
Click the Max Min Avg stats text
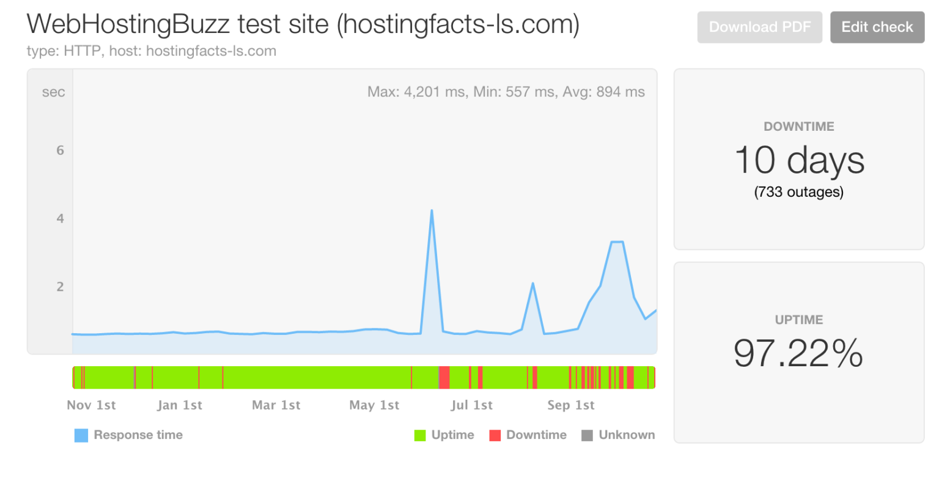[x=506, y=92]
